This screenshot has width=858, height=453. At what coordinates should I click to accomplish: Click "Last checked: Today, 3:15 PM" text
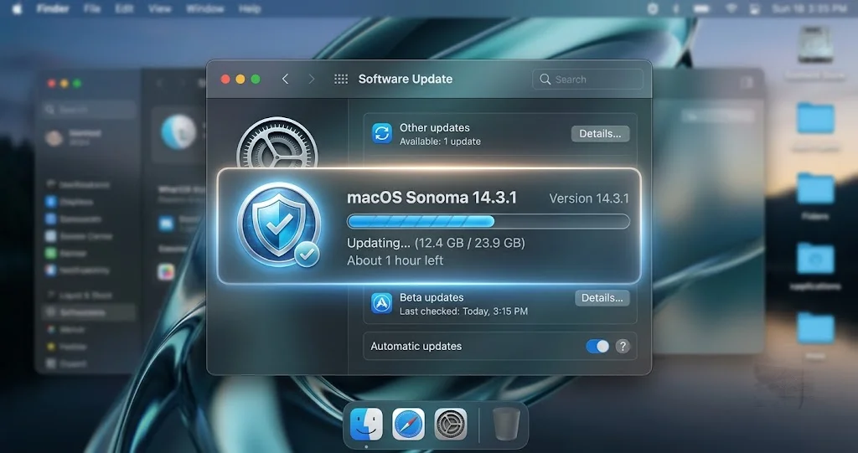click(463, 311)
